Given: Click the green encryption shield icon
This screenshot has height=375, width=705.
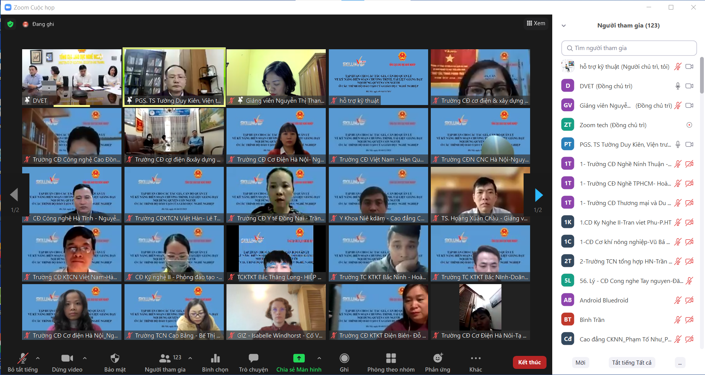Looking at the screenshot, I should click(x=10, y=24).
